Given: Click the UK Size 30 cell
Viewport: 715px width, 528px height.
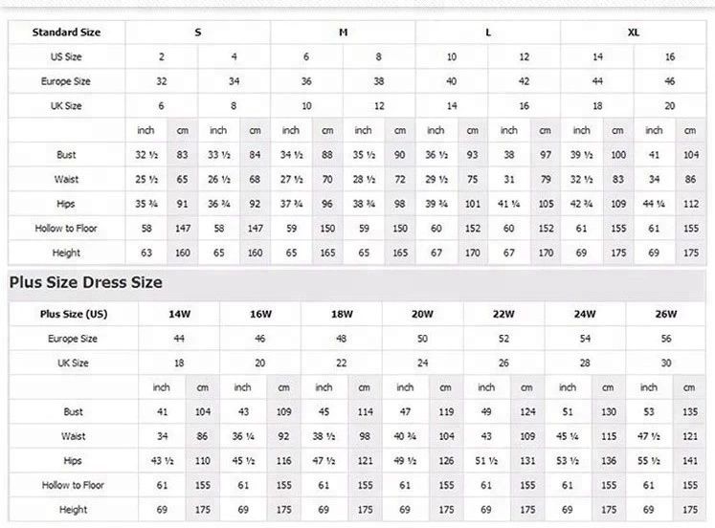Looking at the screenshot, I should (x=666, y=363).
